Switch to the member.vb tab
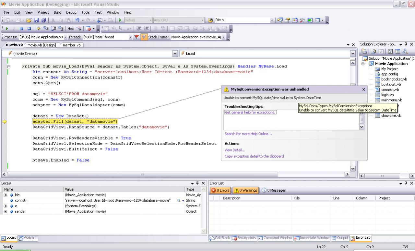415x251 pixels. point(72,45)
